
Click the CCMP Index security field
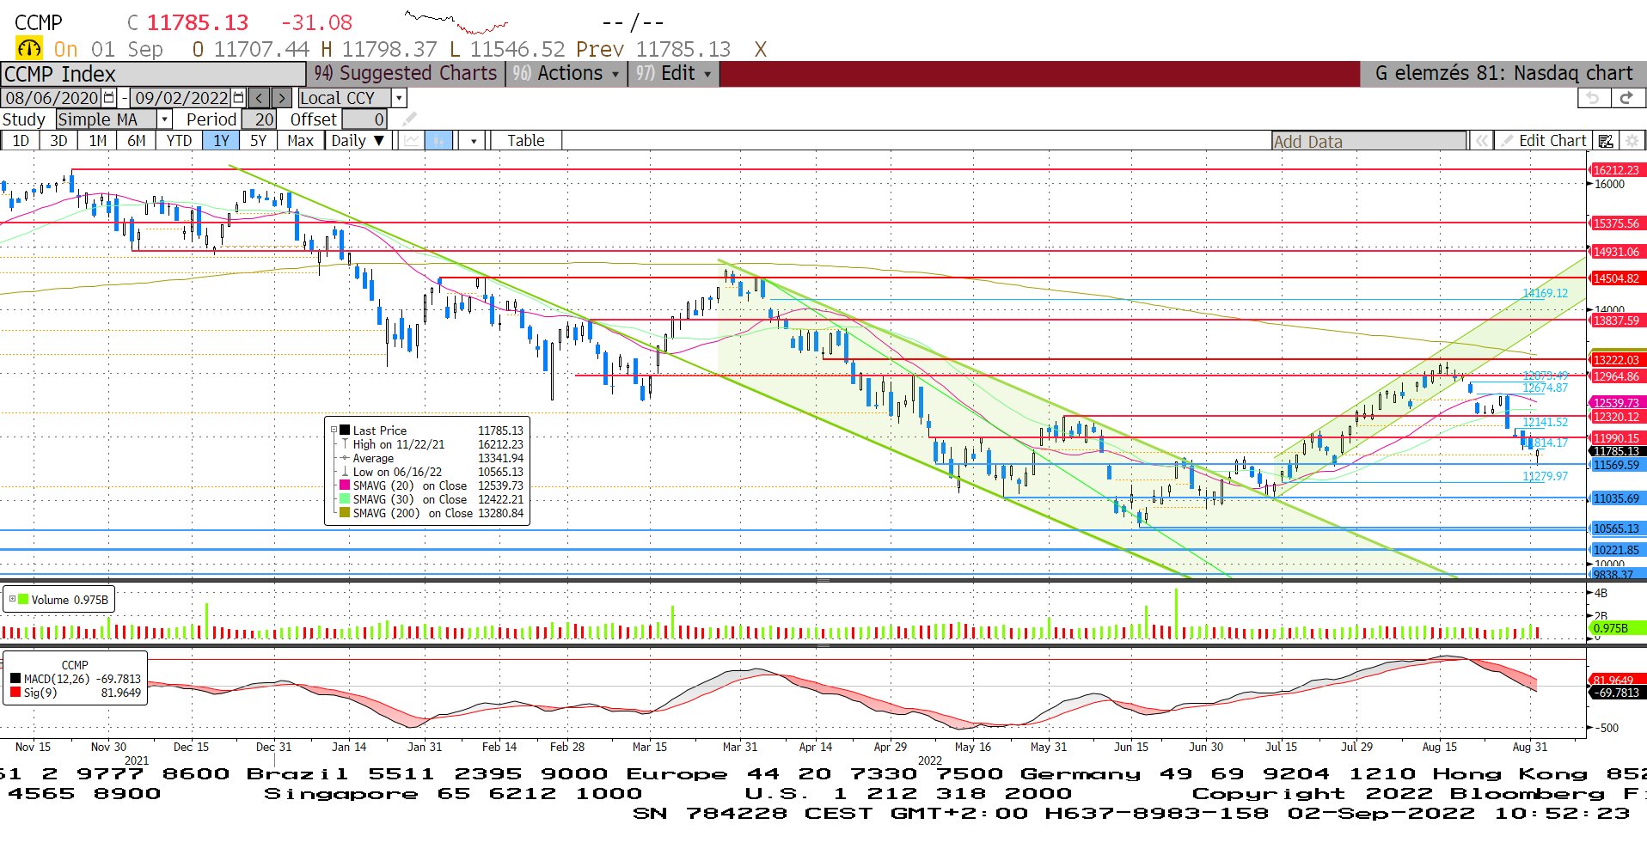[x=153, y=74]
